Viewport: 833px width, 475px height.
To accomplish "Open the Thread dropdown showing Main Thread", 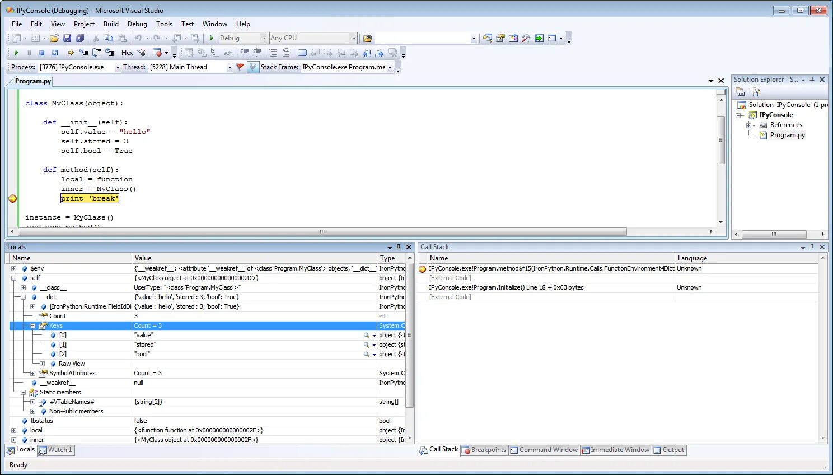I will (x=229, y=67).
